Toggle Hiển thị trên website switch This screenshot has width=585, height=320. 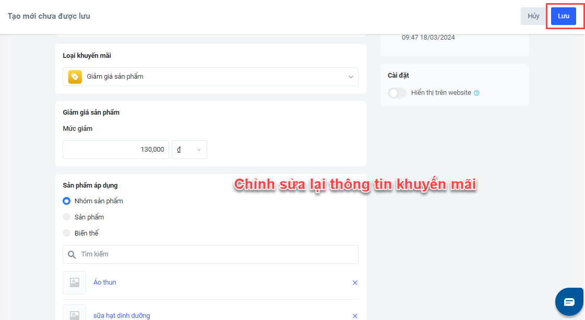click(x=397, y=93)
